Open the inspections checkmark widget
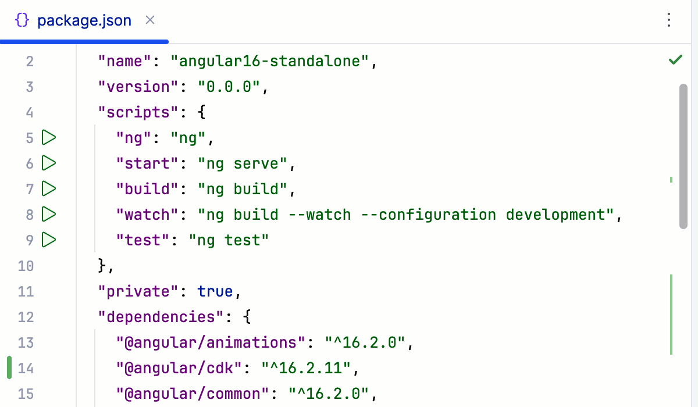Screen dimensions: 698x407 click(675, 59)
